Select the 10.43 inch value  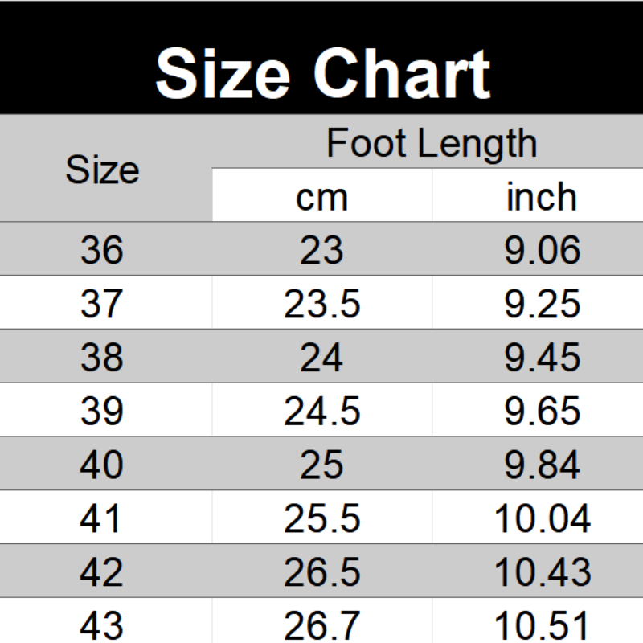(x=541, y=573)
